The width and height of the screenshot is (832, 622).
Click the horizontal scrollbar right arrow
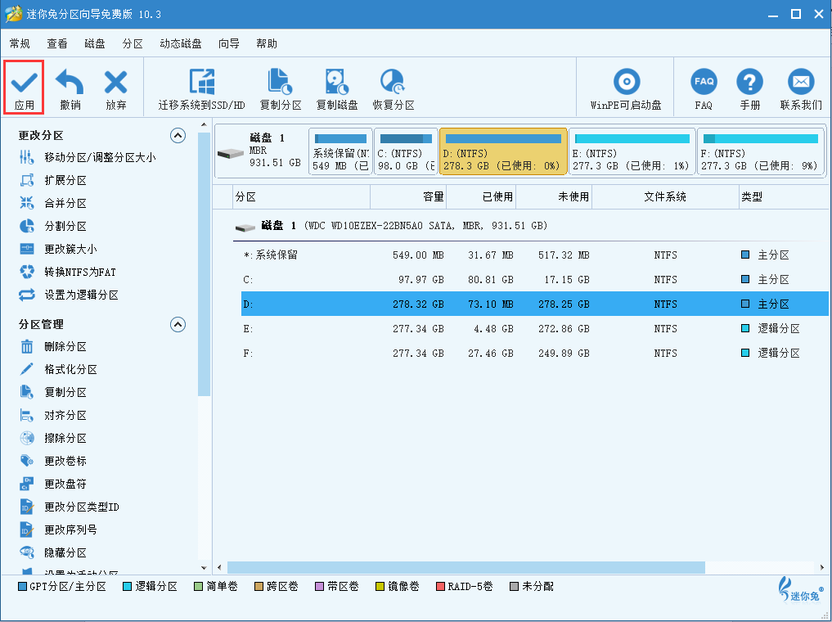point(822,568)
